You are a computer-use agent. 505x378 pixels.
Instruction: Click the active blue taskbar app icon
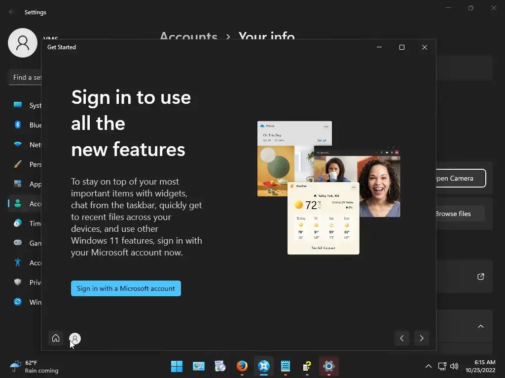pyautogui.click(x=263, y=366)
